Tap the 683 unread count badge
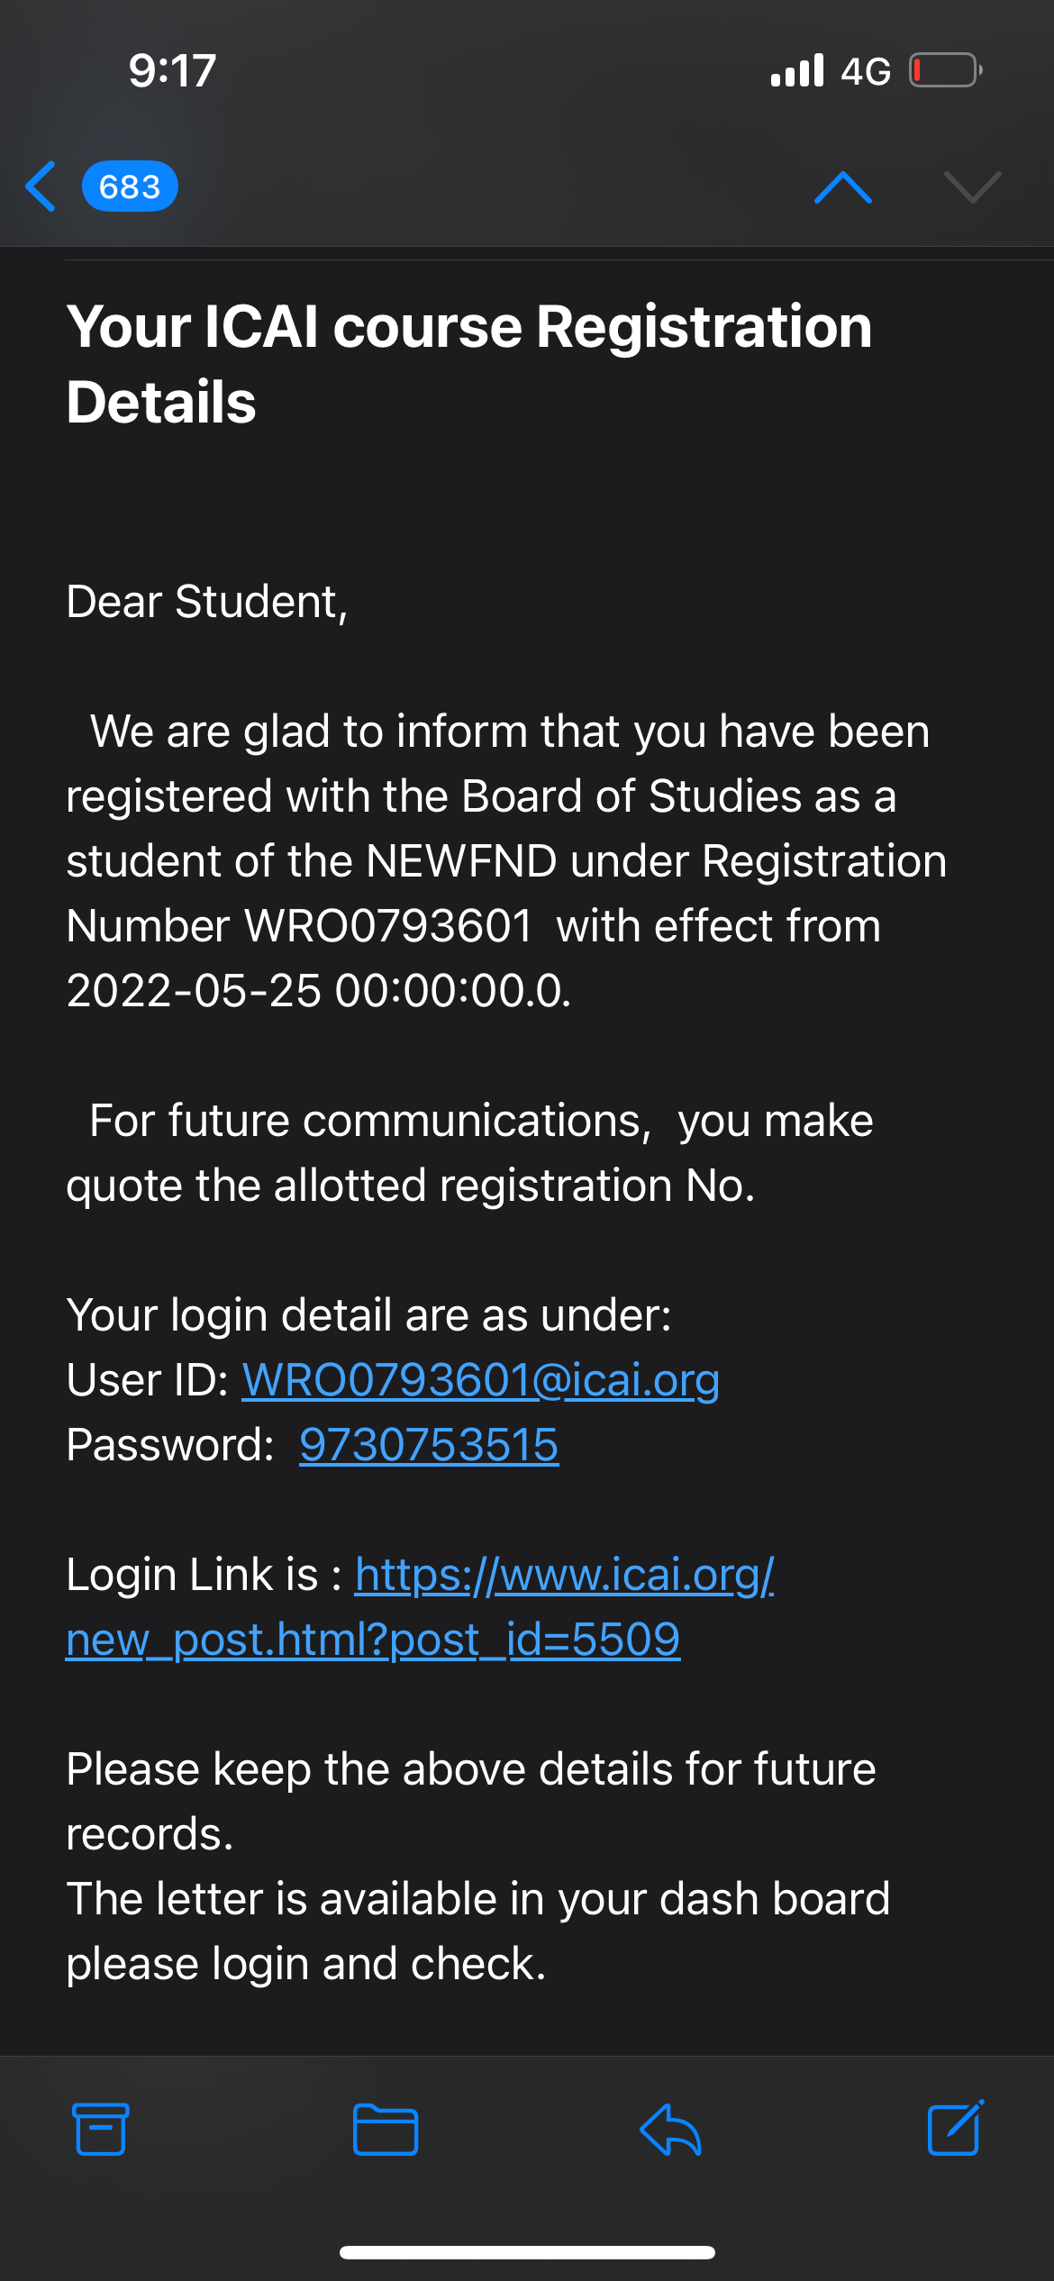Image resolution: width=1054 pixels, height=2281 pixels. [130, 186]
